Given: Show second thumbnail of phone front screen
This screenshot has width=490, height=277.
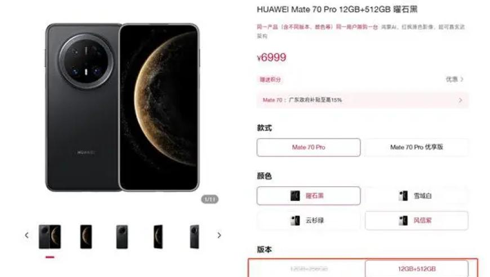Looking at the screenshot, I should 86,236.
